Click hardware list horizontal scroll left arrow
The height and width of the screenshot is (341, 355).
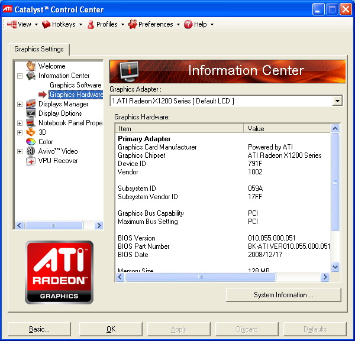point(120,277)
